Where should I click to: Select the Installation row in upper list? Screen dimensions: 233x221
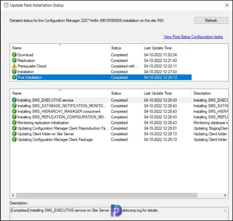(101, 72)
